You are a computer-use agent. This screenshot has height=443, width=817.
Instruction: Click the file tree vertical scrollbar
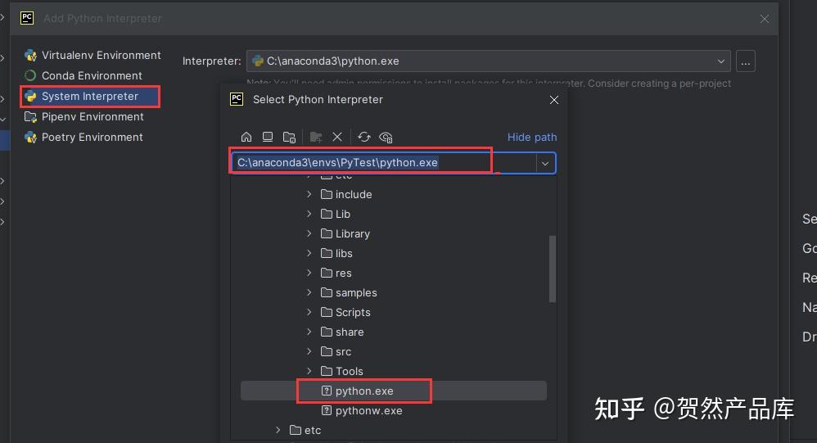(553, 269)
